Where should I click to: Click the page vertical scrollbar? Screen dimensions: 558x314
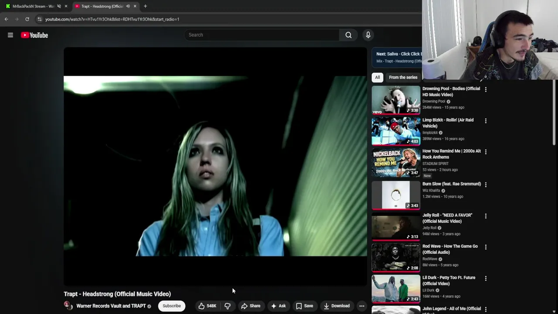coord(555,113)
